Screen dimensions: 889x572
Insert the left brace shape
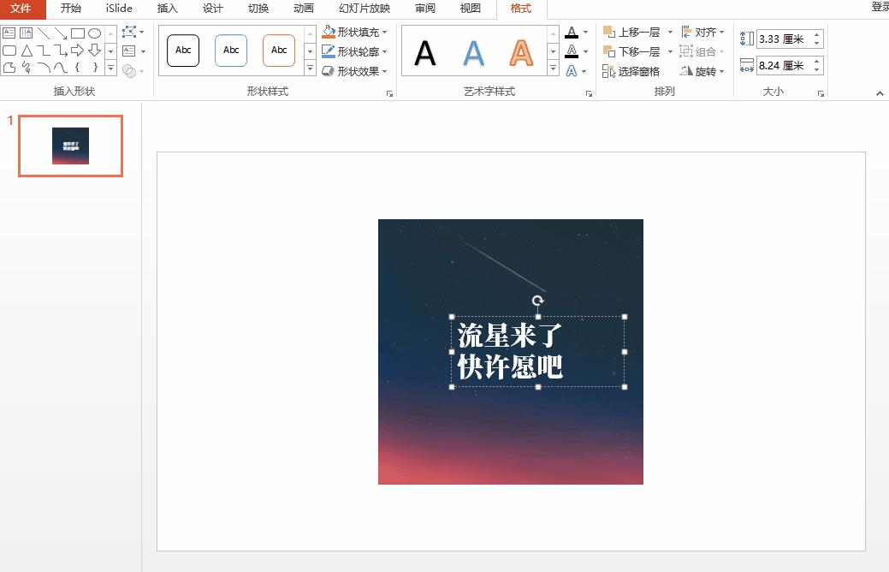click(78, 68)
